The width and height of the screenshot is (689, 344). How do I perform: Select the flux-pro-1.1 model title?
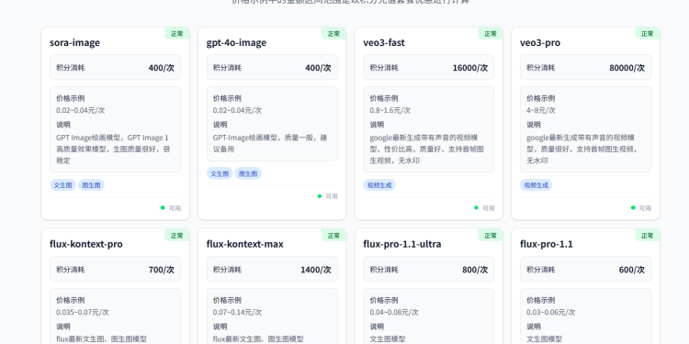pyautogui.click(x=547, y=244)
